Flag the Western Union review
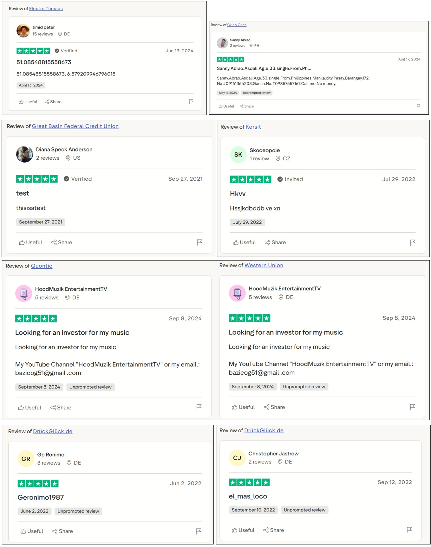Image resolution: width=431 pixels, height=547 pixels. pos(412,407)
